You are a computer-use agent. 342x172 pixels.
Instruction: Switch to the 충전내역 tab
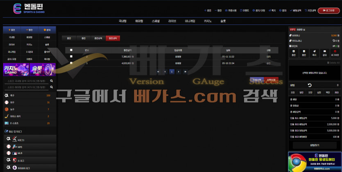98,38
